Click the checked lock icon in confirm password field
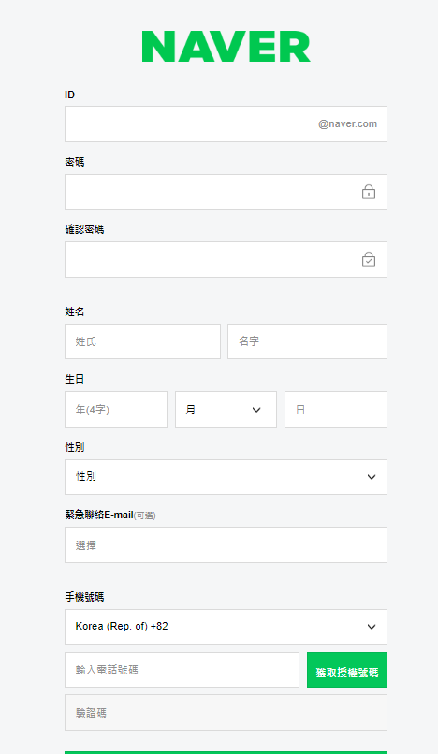Viewport: 438px width, 754px height. [x=369, y=259]
